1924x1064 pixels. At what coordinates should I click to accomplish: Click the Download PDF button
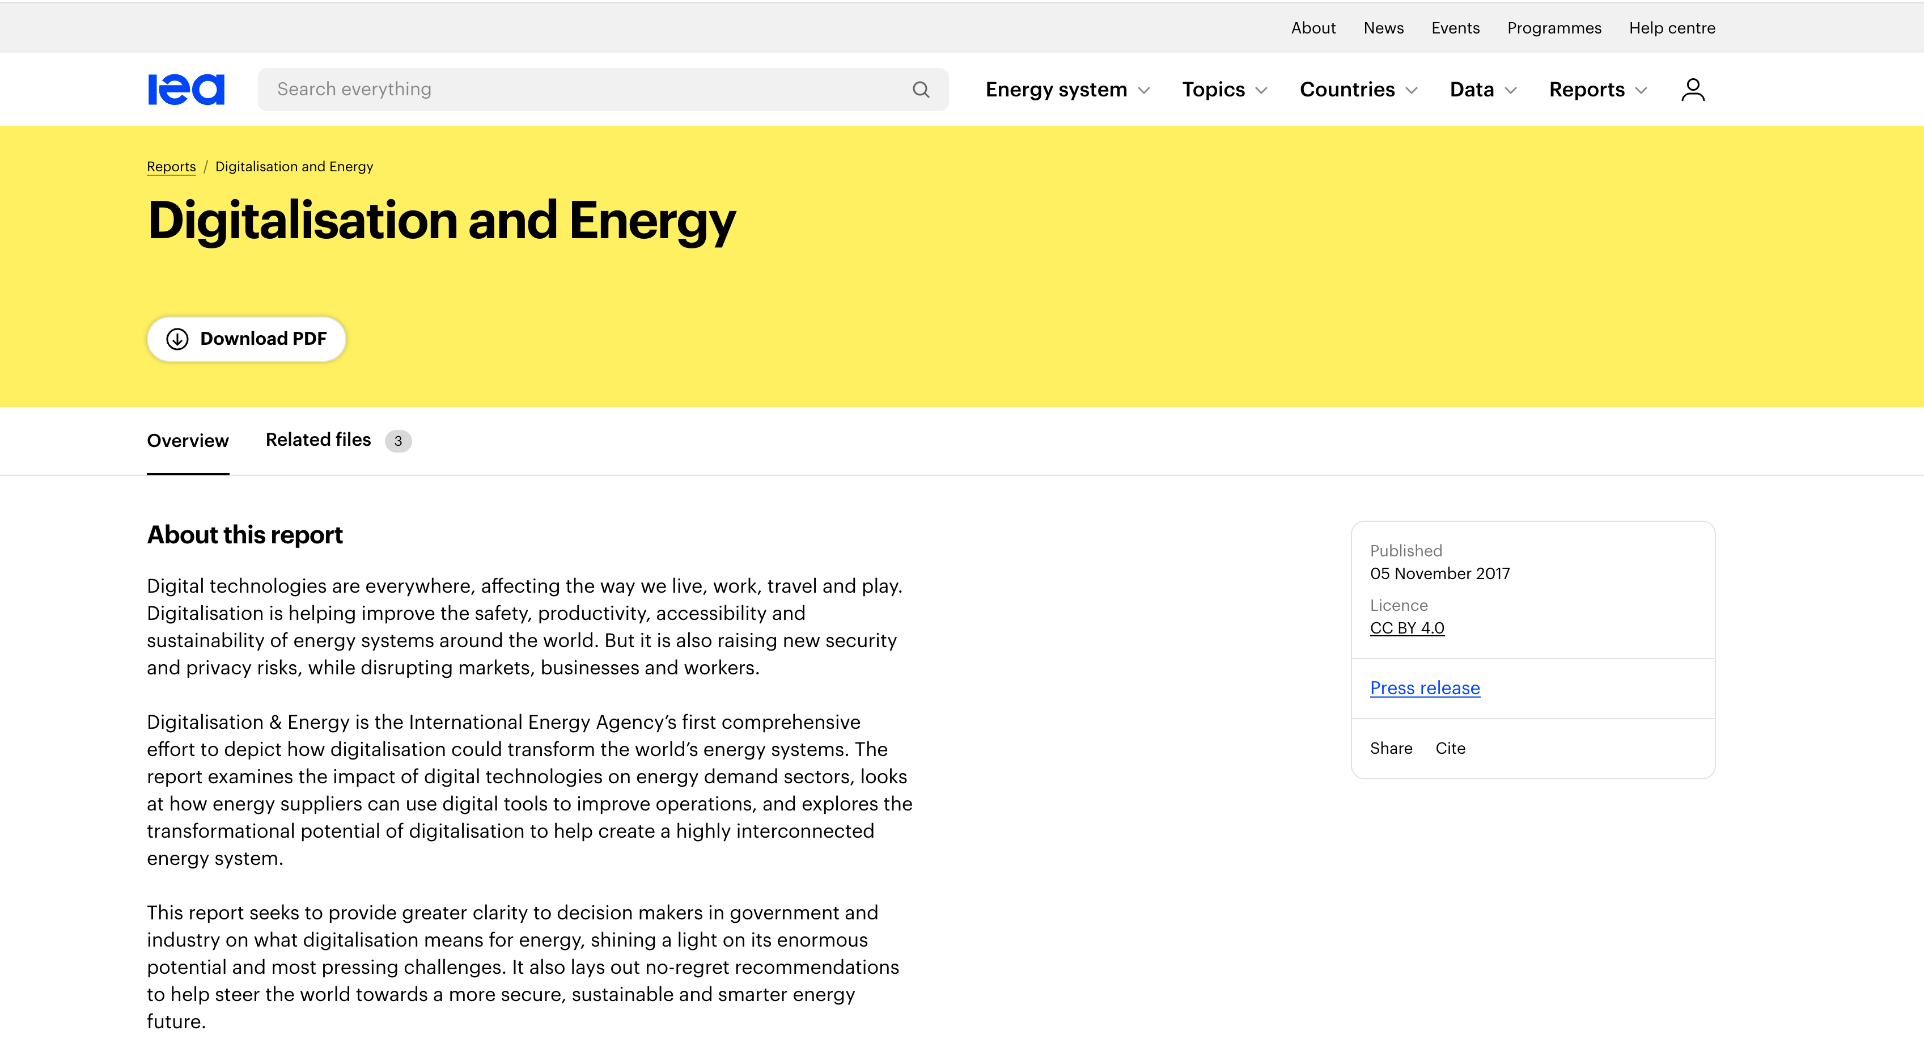click(247, 339)
